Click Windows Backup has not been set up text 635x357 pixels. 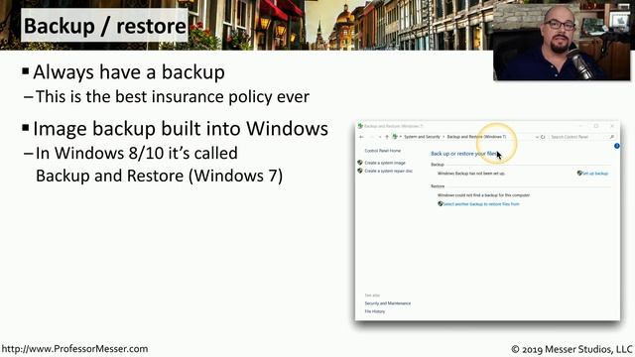click(471, 174)
